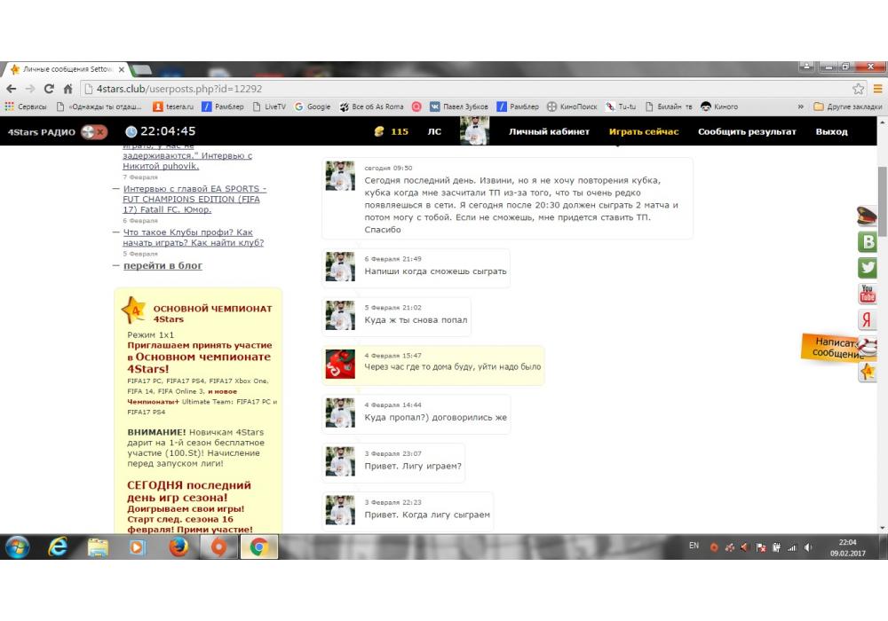The width and height of the screenshot is (888, 621).
Task: Click the Yandex sidebar icon
Action: click(868, 320)
